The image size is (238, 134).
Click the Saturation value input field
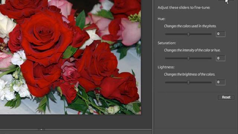(x=221, y=58)
